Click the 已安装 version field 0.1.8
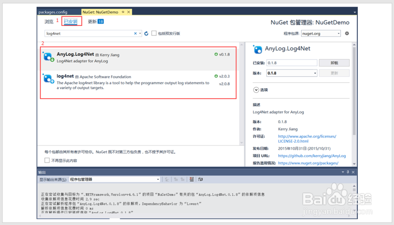 click(292, 63)
